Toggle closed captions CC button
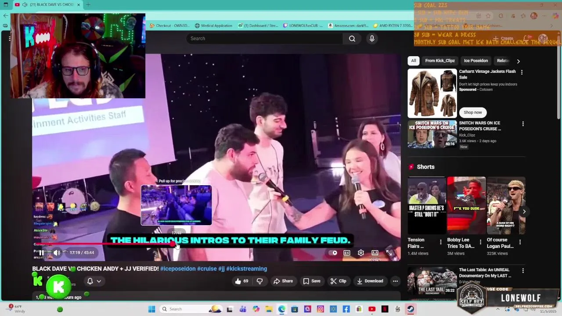Image resolution: width=562 pixels, height=316 pixels. pos(347,253)
